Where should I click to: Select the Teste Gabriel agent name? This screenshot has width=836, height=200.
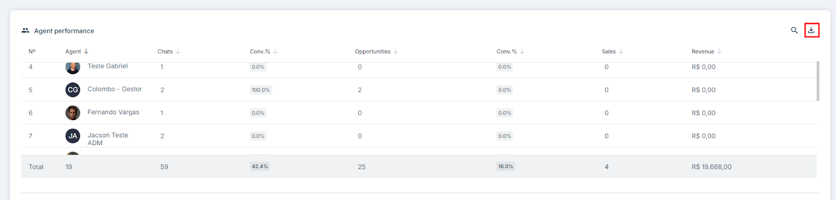coord(108,66)
